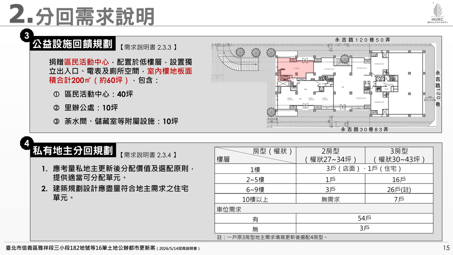Select the 私有地主分回規劃 heading

(x=73, y=151)
